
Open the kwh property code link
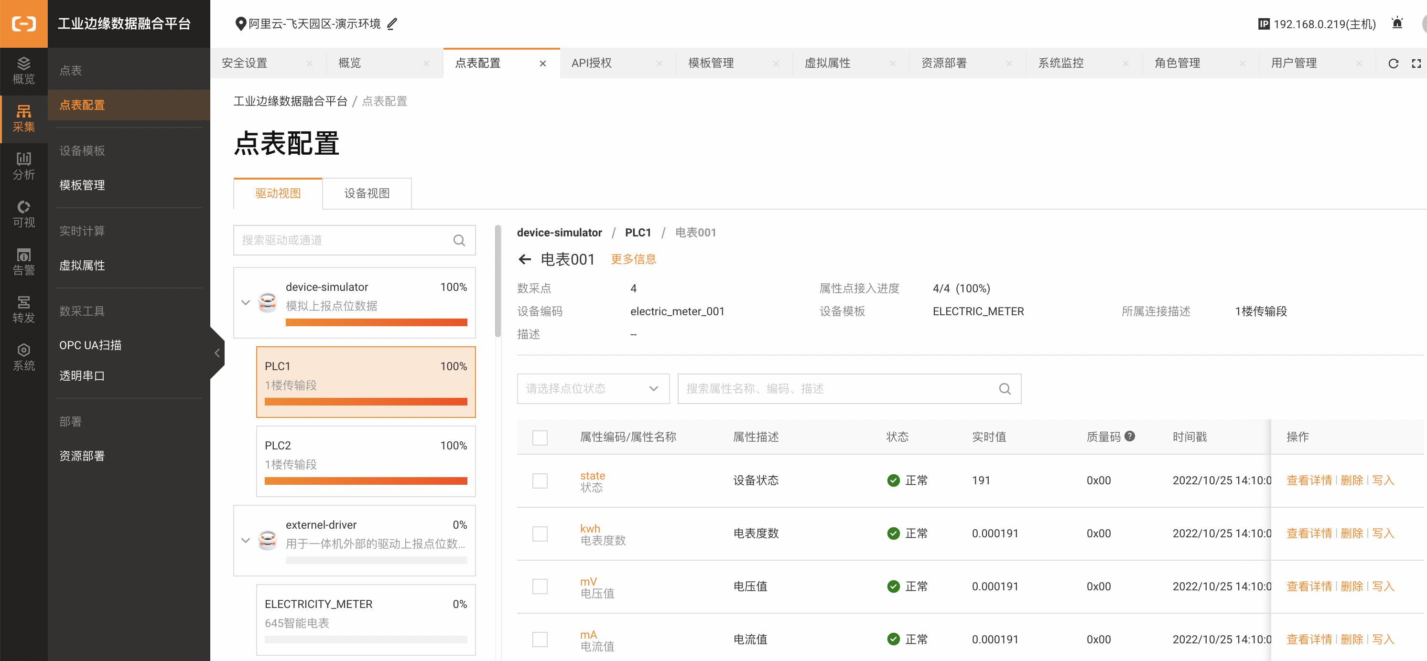(590, 528)
